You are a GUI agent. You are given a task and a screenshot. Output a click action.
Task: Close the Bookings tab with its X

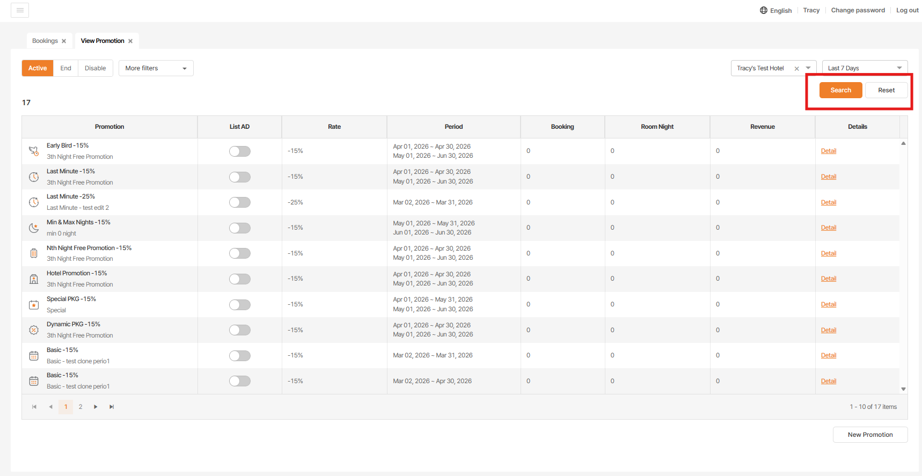64,41
